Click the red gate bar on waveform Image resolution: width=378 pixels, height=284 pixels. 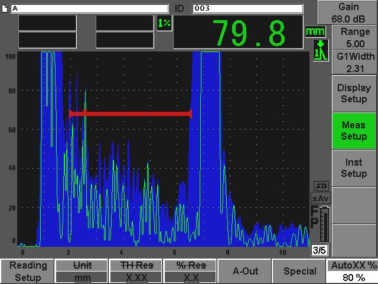(130, 114)
